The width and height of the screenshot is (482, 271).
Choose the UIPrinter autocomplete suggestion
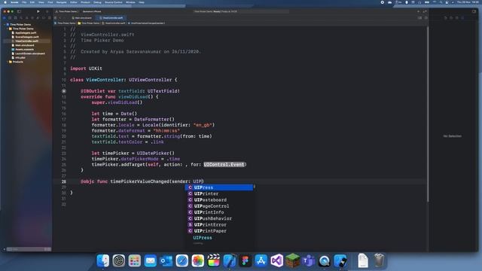[219, 193]
